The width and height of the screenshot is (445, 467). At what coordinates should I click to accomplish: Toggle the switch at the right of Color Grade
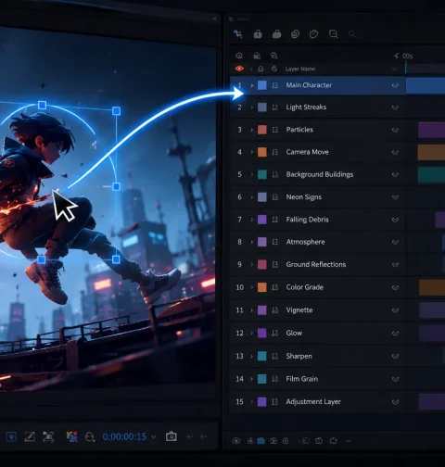coord(395,287)
